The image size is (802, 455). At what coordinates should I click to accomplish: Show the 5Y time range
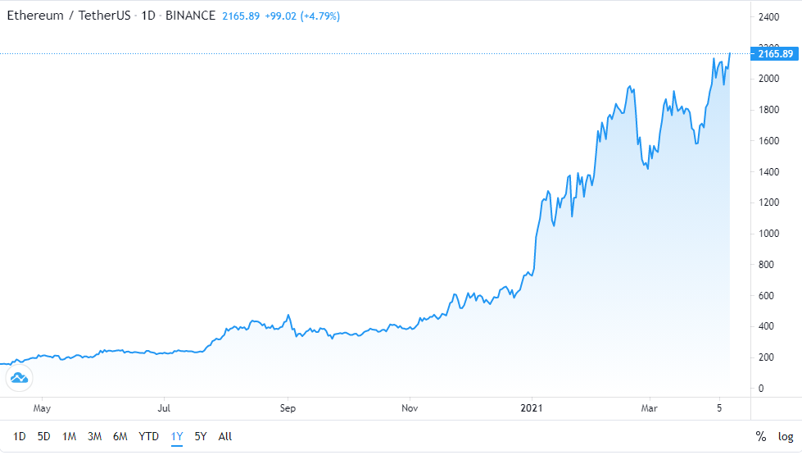click(x=201, y=436)
